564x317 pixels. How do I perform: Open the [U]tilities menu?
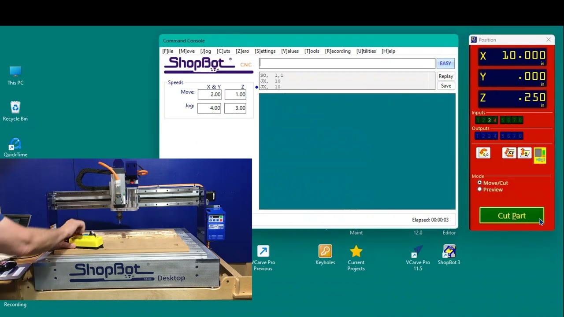(x=366, y=51)
